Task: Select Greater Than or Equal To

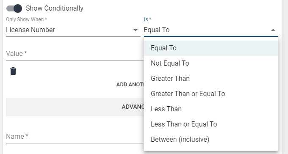Action: [x=211, y=94]
